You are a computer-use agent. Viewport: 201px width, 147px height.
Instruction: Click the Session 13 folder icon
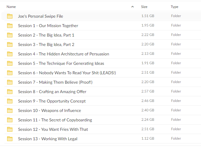(10, 139)
